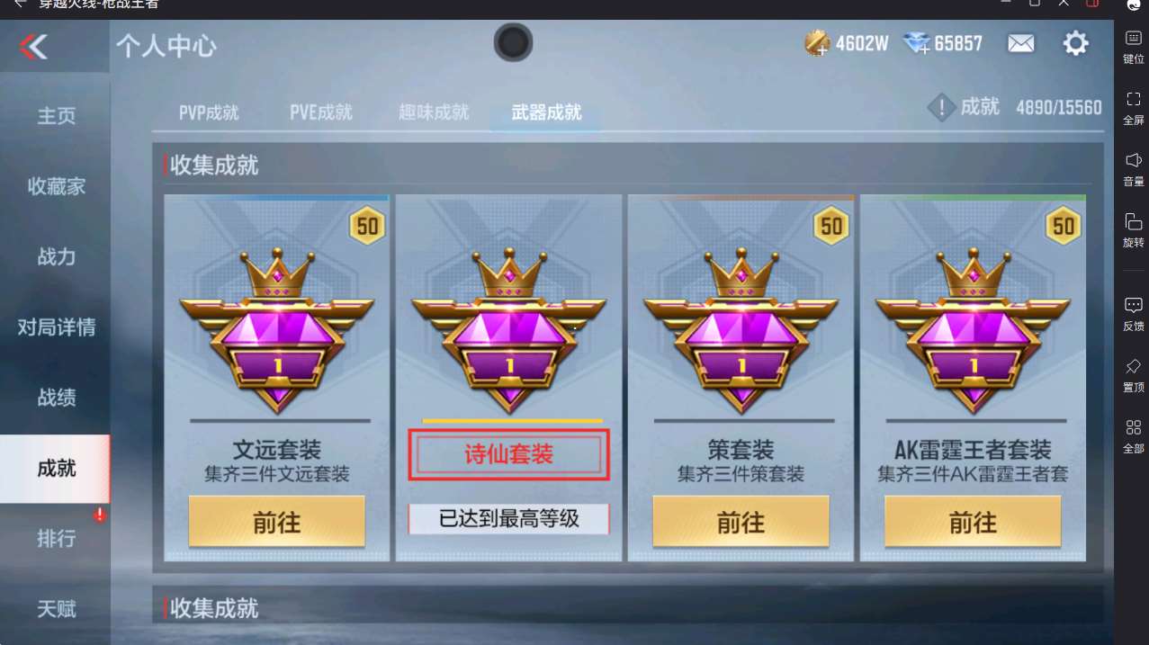Click the achievement info icon beside 成就
Viewport: 1149px width, 645px height.
point(941,109)
